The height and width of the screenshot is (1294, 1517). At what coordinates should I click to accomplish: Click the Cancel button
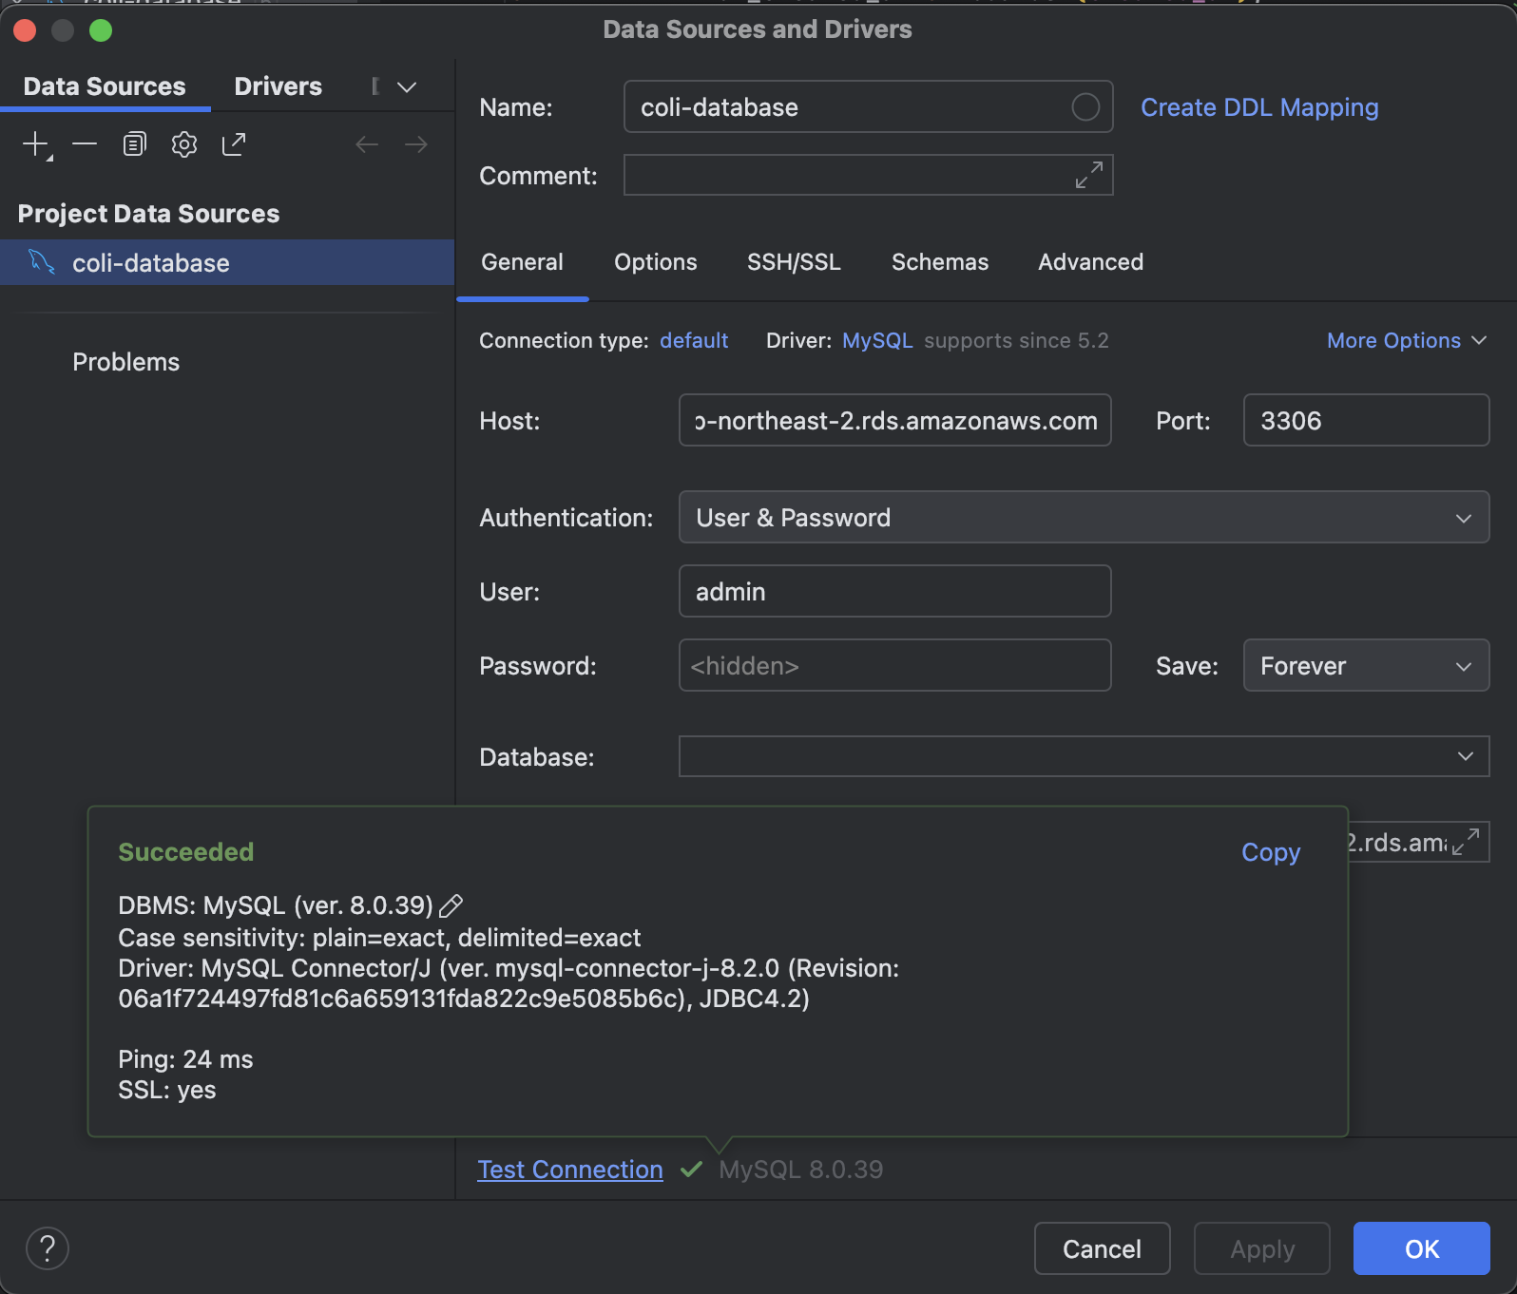1102,1248
